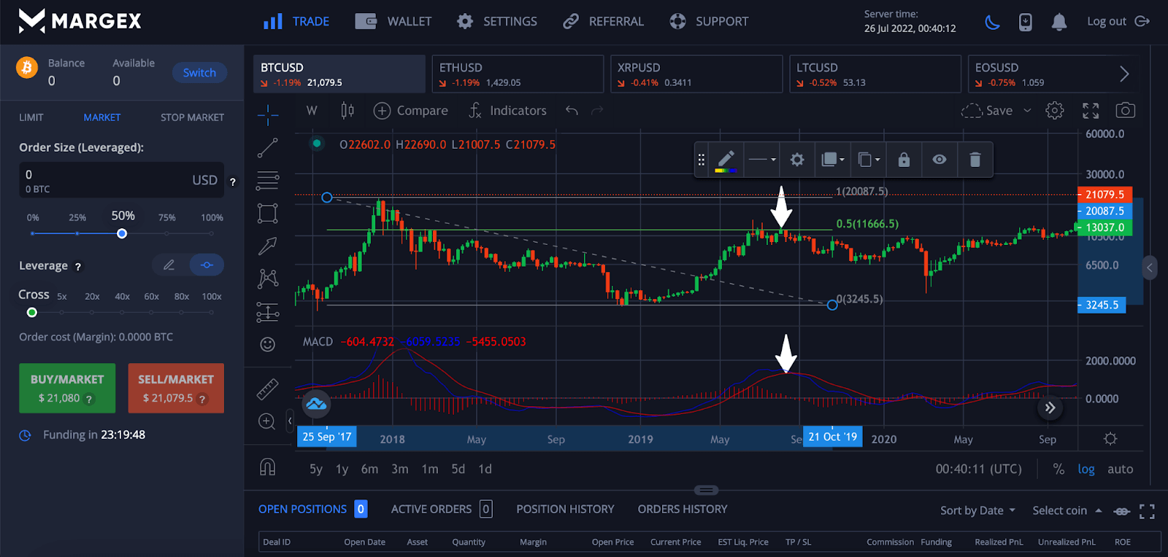The height and width of the screenshot is (557, 1168).
Task: Open the Select coin dropdown
Action: (x=1067, y=510)
